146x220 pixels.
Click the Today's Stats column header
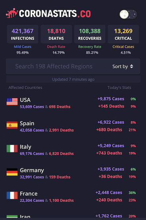click(x=119, y=88)
